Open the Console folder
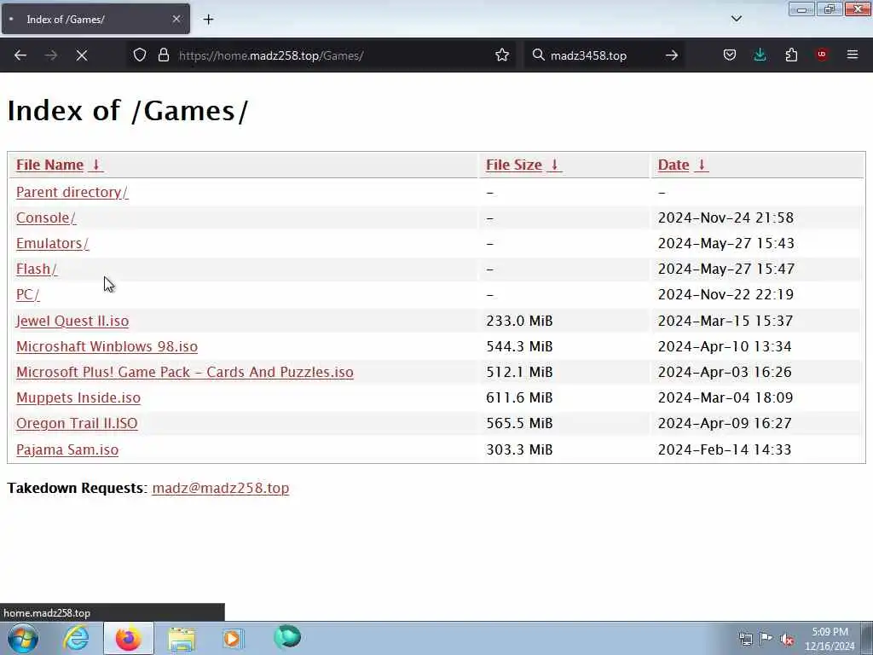 pos(46,217)
